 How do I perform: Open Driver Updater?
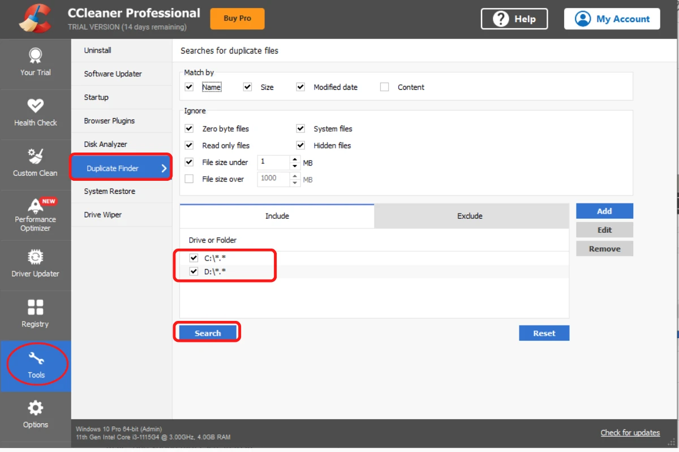tap(35, 265)
